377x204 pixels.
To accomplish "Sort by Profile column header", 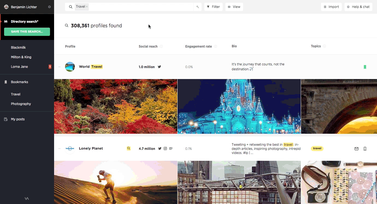I will tap(70, 46).
